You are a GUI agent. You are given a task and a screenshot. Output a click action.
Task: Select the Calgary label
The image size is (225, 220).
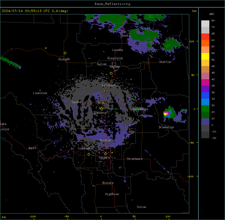click(104, 158)
